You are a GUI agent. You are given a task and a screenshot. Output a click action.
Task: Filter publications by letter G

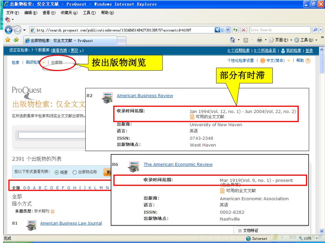(x=69, y=188)
